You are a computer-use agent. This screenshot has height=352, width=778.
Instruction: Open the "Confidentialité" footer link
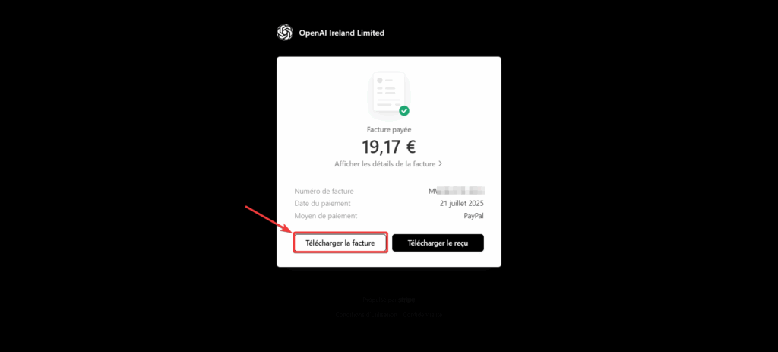(422, 315)
